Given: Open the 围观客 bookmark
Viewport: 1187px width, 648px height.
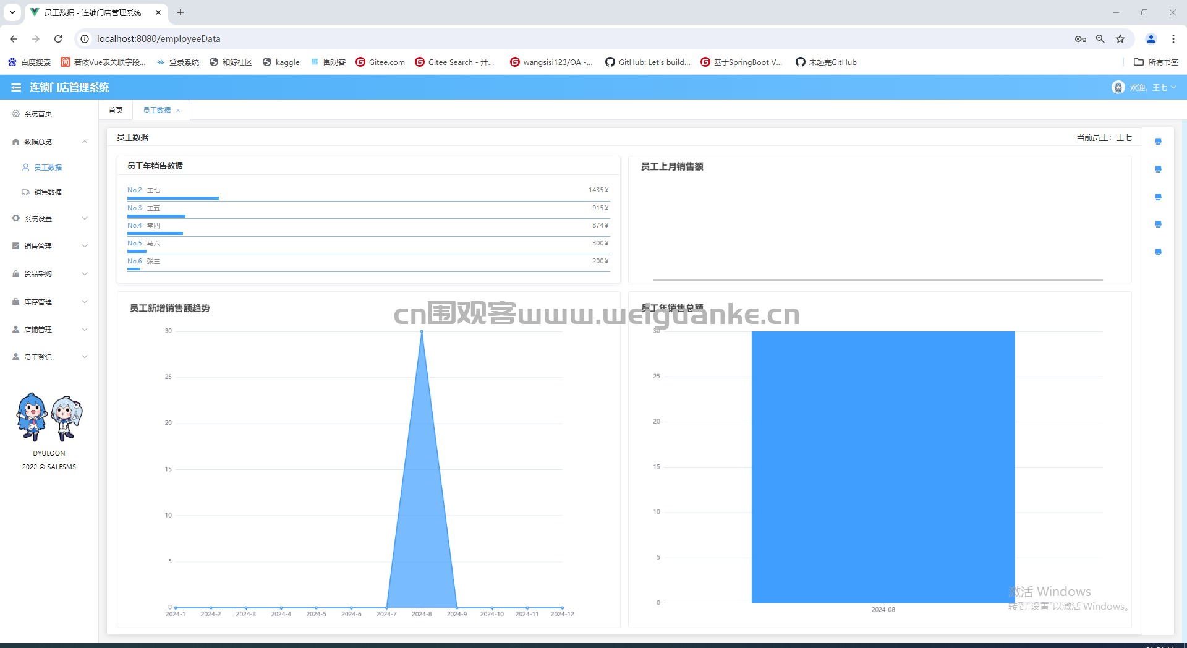Looking at the screenshot, I should pos(328,62).
